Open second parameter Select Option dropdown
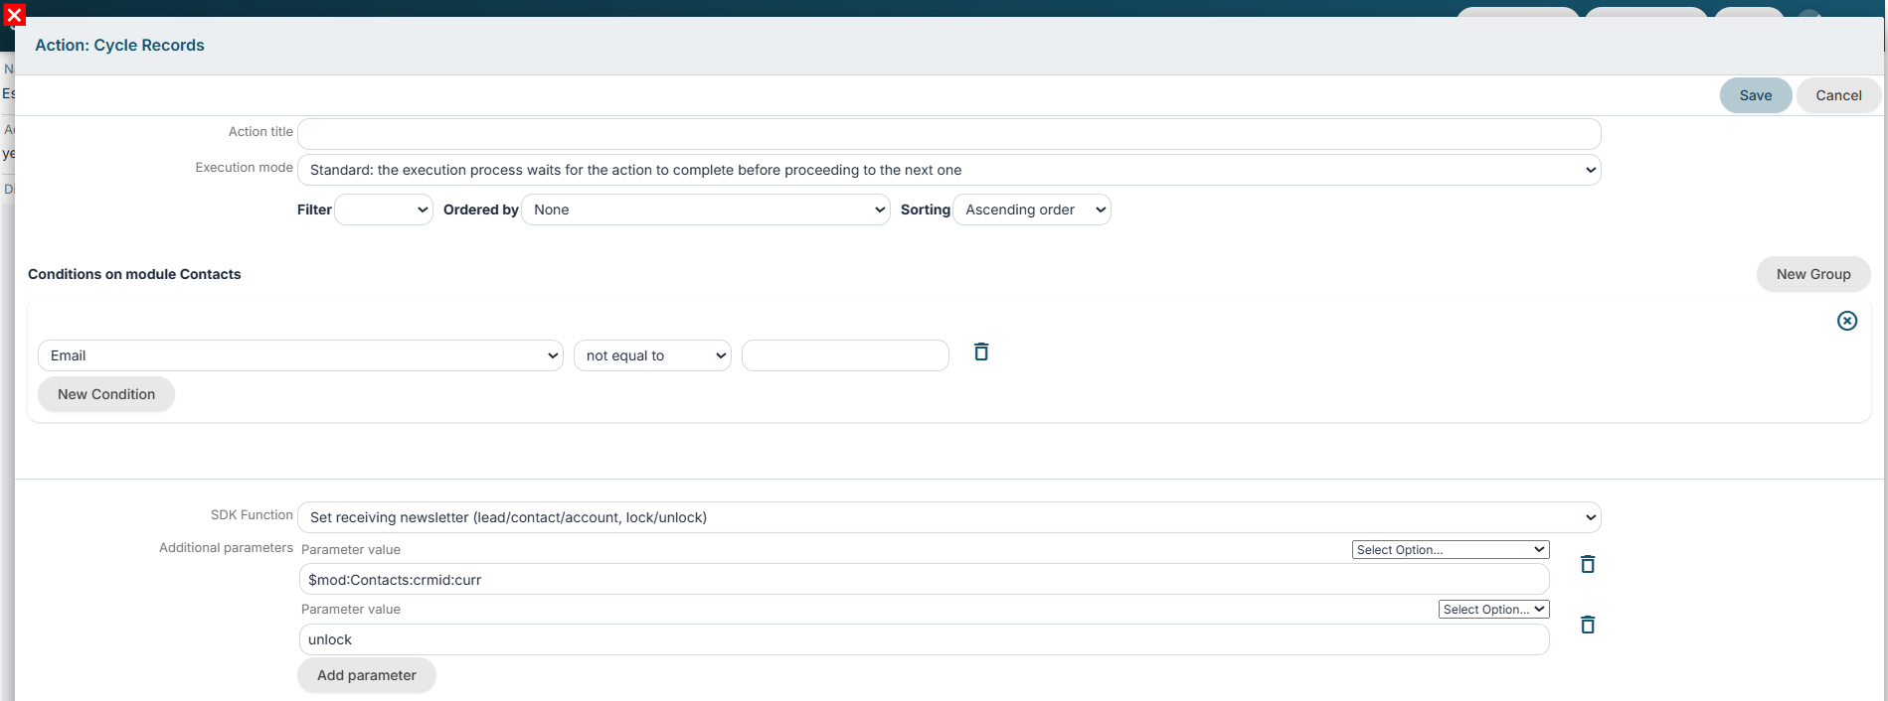The width and height of the screenshot is (1888, 701). click(1494, 609)
